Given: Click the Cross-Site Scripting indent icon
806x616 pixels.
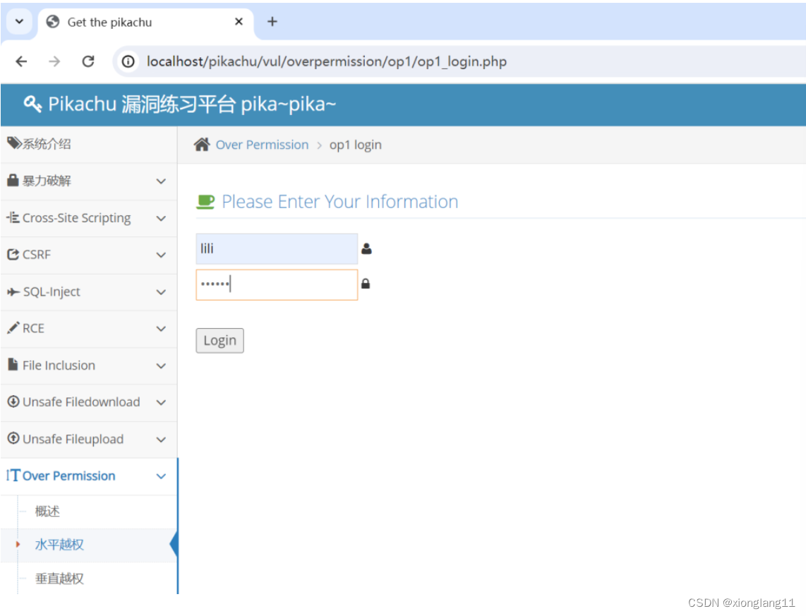Looking at the screenshot, I should tap(13, 217).
